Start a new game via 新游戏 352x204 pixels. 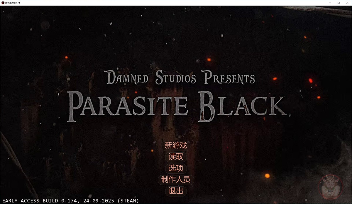176,146
